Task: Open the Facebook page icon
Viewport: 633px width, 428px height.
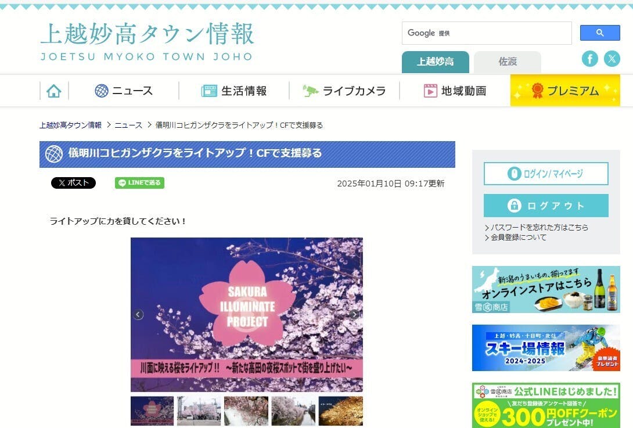Action: tap(590, 59)
